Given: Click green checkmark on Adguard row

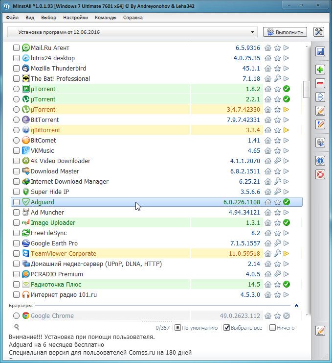Looking at the screenshot, I should pos(286,202).
